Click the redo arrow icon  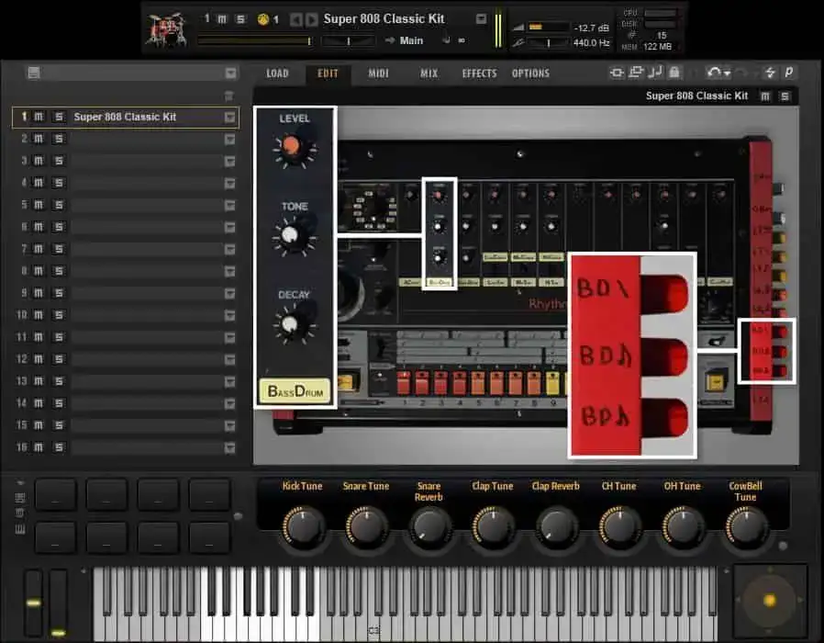coord(741,73)
